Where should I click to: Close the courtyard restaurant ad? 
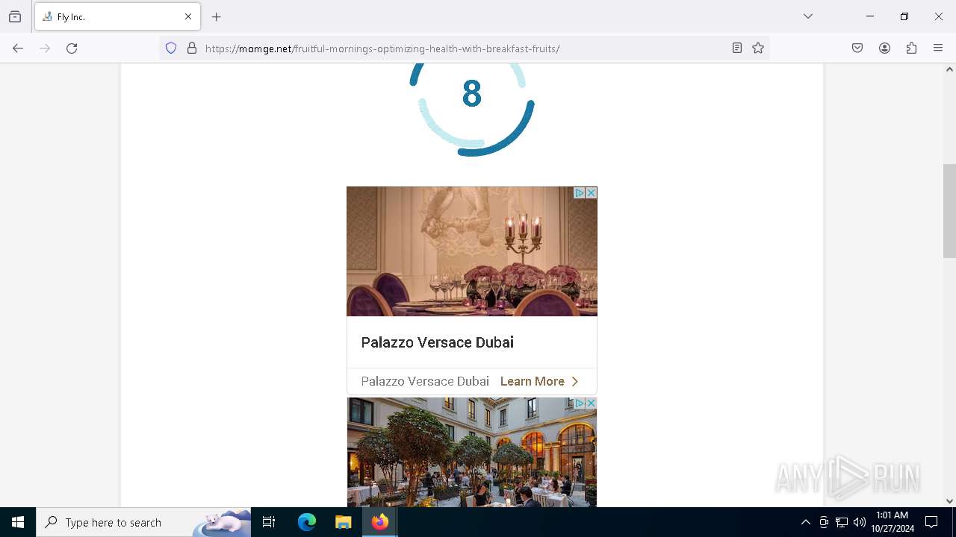[x=591, y=403]
